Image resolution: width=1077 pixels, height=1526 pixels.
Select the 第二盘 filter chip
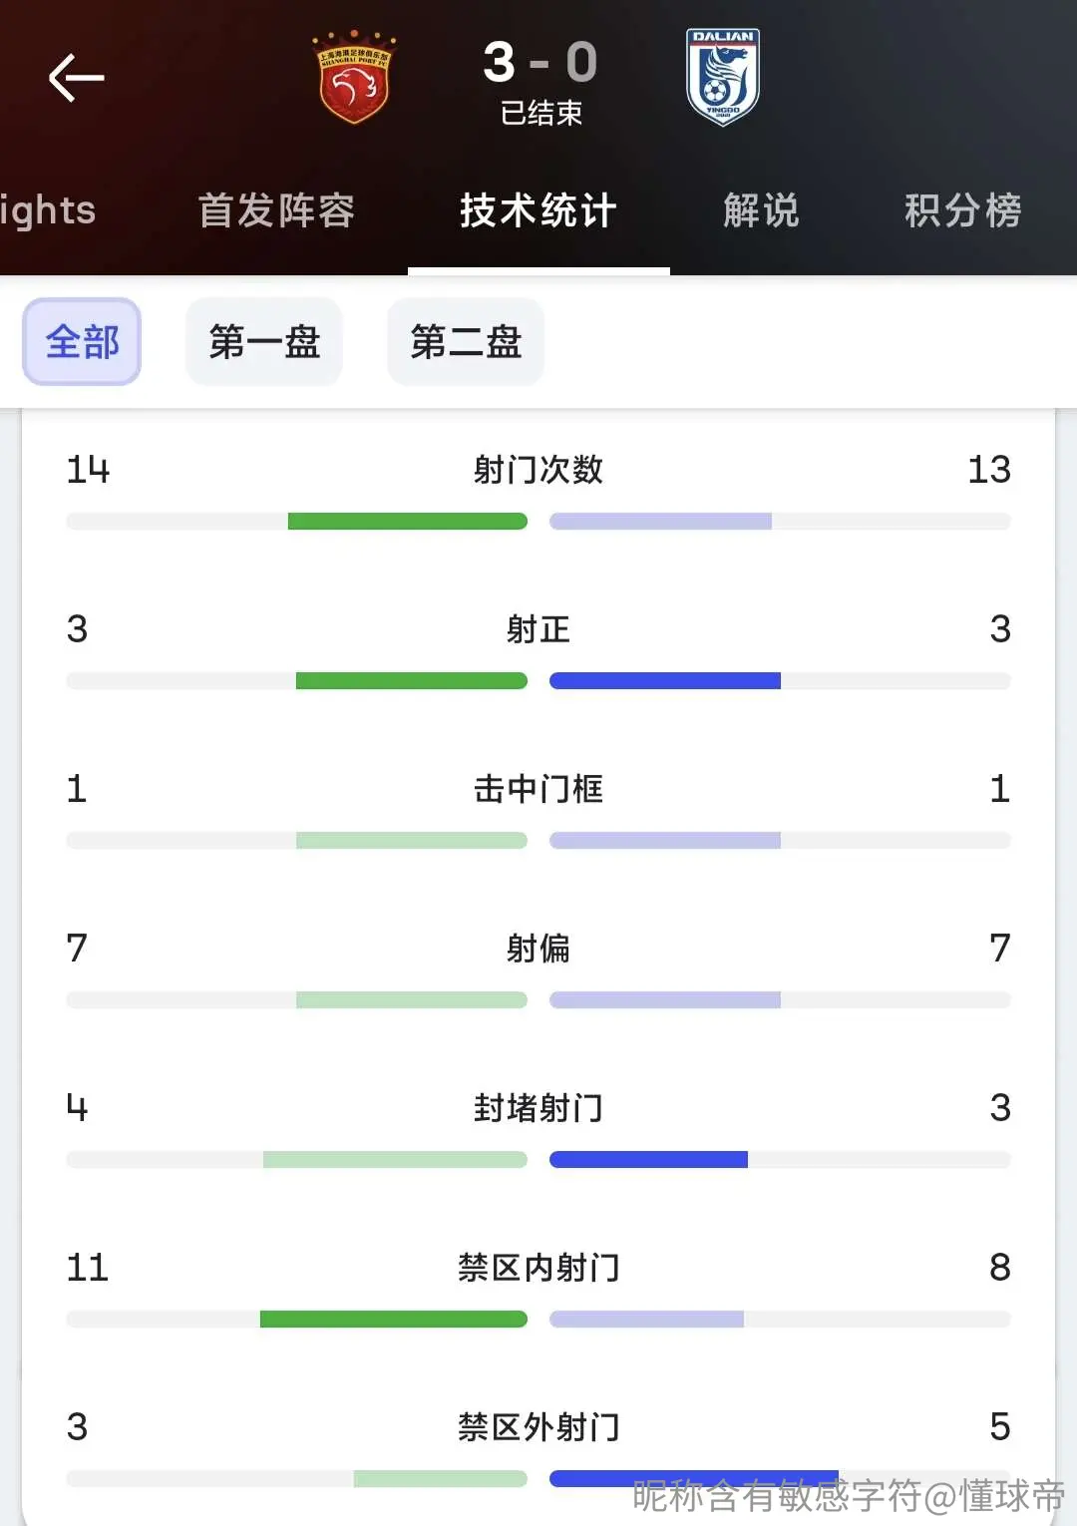tap(466, 342)
